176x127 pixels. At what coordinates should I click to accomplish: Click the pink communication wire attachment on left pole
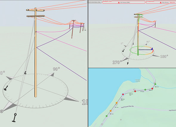tap(36, 32)
